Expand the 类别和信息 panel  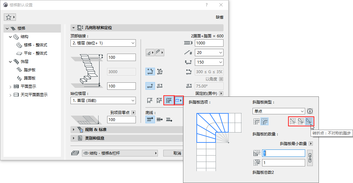tap(127, 138)
